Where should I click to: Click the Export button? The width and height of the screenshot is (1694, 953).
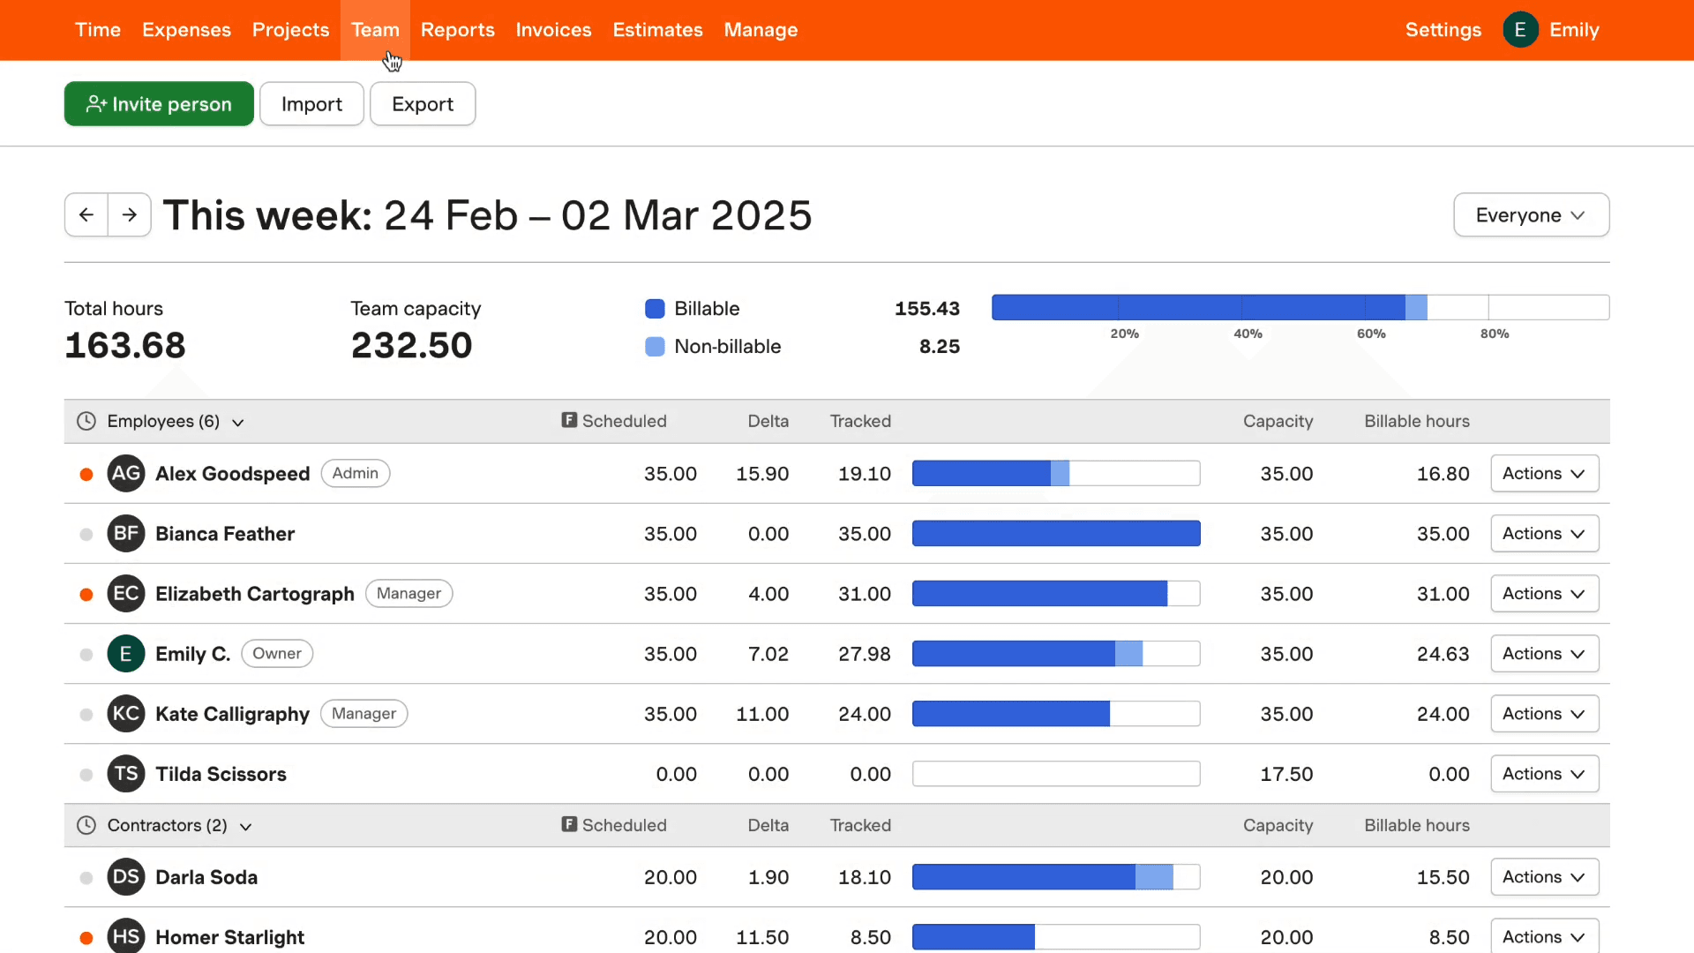423,104
